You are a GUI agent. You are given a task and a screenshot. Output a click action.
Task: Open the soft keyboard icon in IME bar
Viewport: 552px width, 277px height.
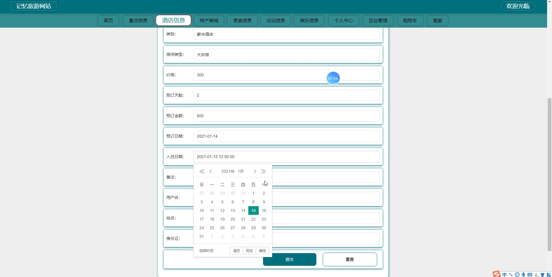click(530, 275)
